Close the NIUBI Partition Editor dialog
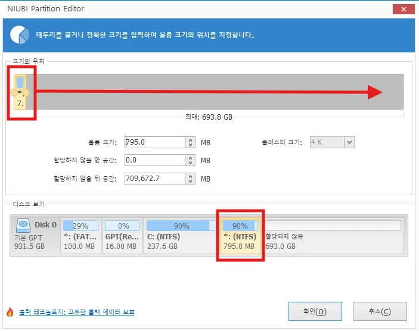 [404, 10]
